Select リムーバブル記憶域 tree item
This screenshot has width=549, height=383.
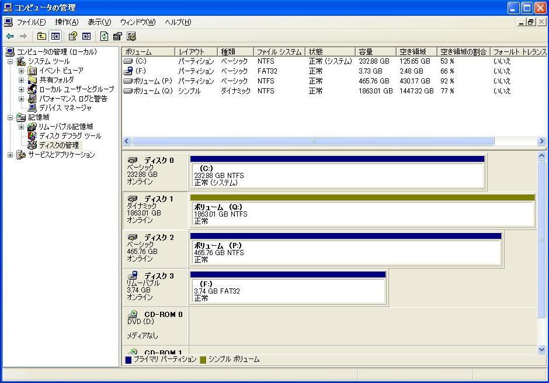click(66, 126)
